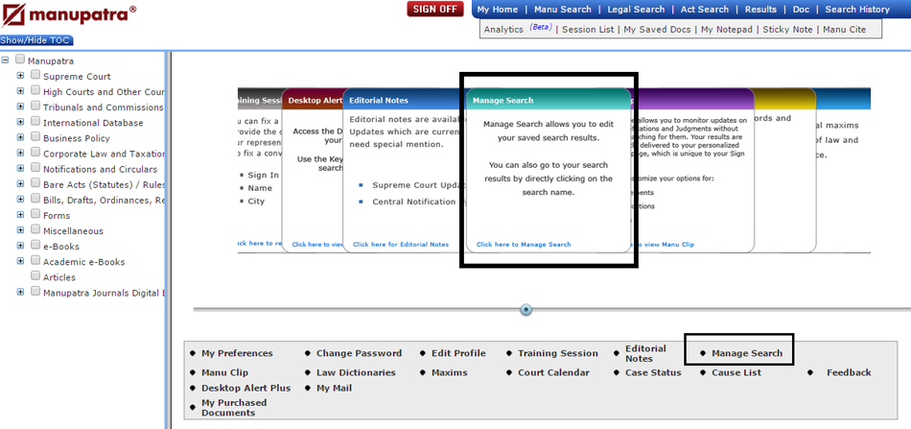Open Case Status link
The height and width of the screenshot is (429, 911).
tap(653, 372)
